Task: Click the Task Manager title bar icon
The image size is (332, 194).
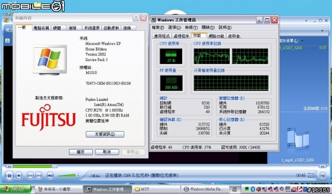Action: [x=154, y=20]
